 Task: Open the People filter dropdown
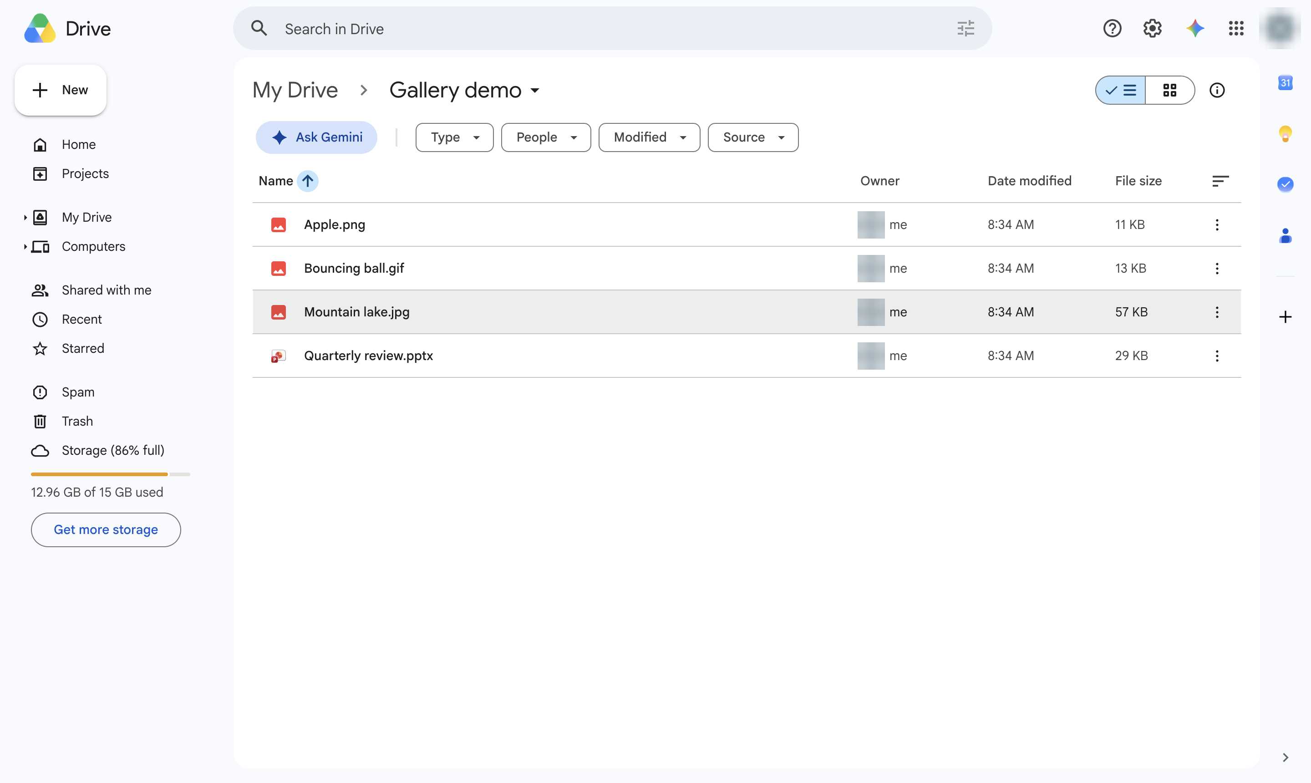[x=545, y=137]
